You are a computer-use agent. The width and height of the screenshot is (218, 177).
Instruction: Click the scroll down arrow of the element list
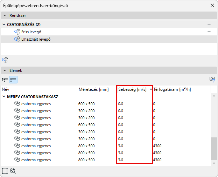click(214, 163)
